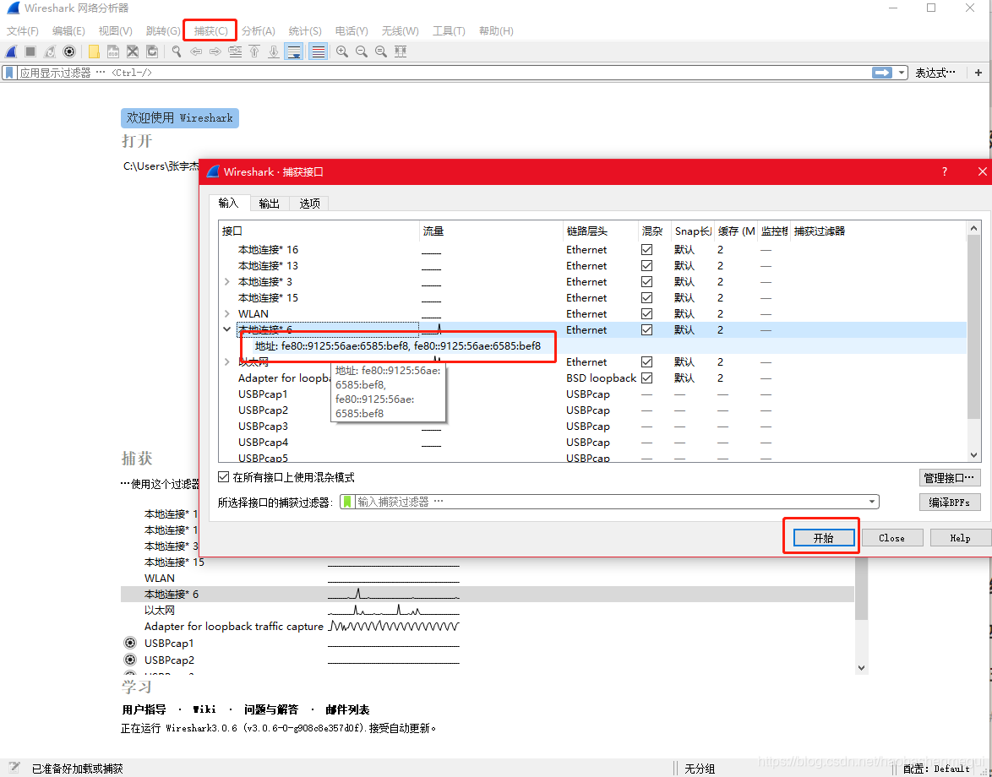Screen dimensions: 992x777
Task: Go to next packet arrow icon
Action: (x=215, y=52)
